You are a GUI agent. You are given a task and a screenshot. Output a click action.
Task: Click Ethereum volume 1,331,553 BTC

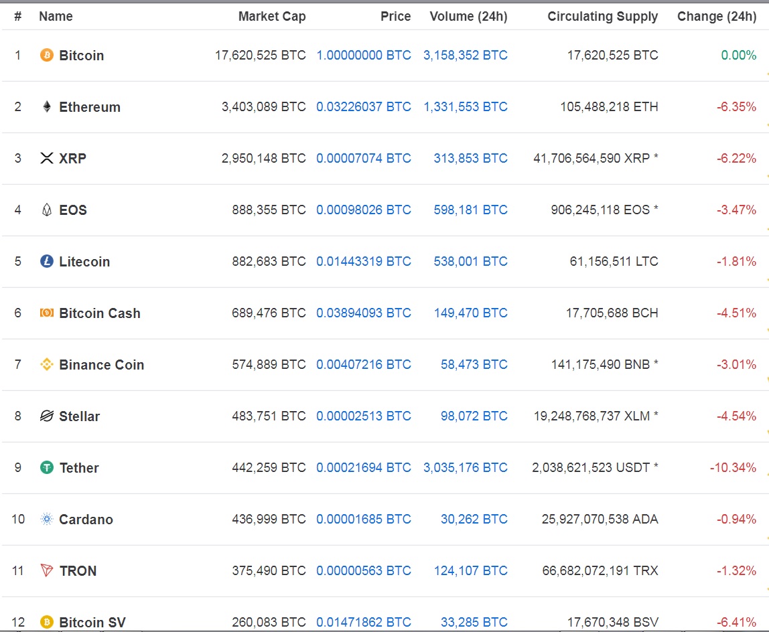pos(466,106)
